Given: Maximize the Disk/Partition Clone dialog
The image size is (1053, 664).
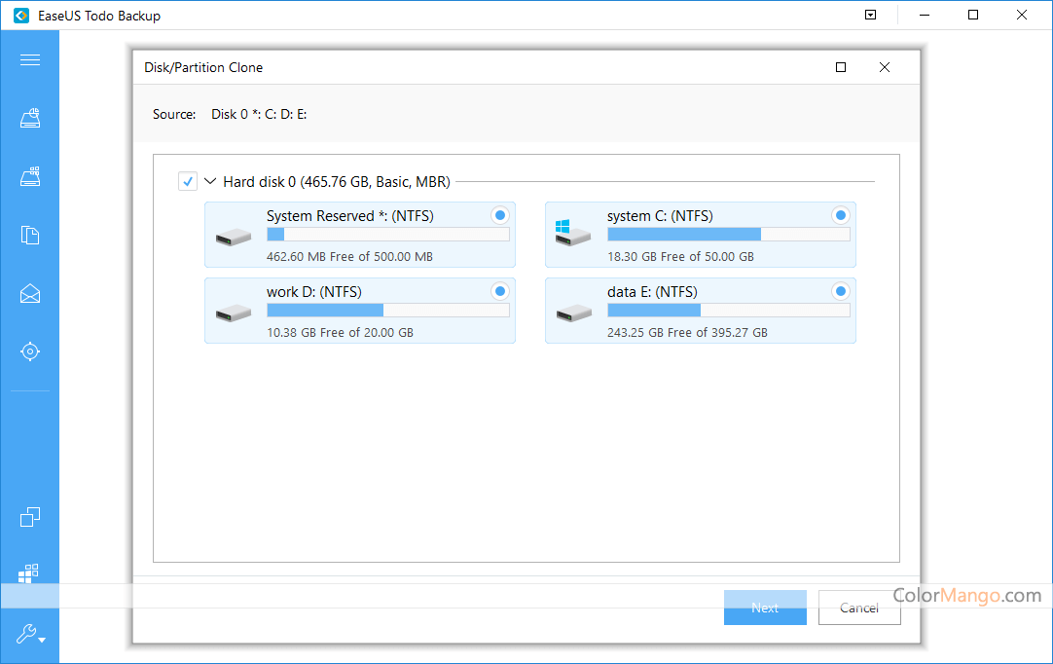Looking at the screenshot, I should tap(841, 67).
